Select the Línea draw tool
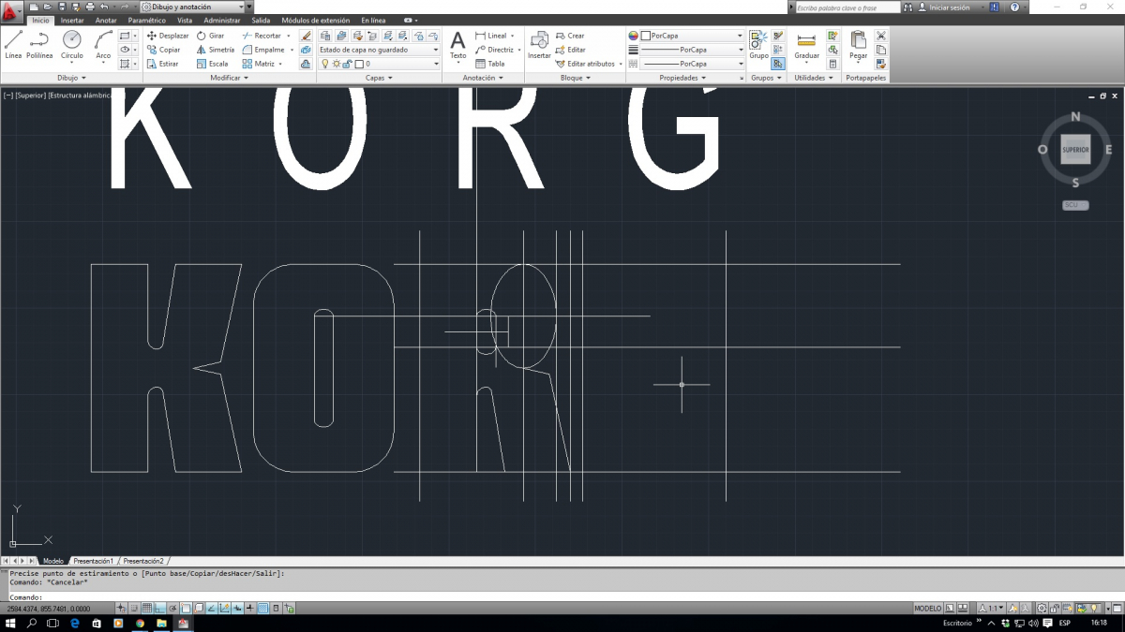The height and width of the screenshot is (632, 1125). click(x=13, y=44)
